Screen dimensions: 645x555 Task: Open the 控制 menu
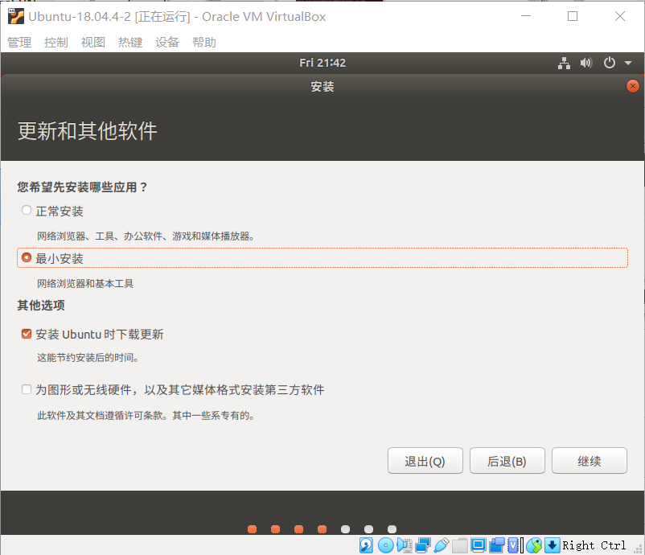(56, 42)
